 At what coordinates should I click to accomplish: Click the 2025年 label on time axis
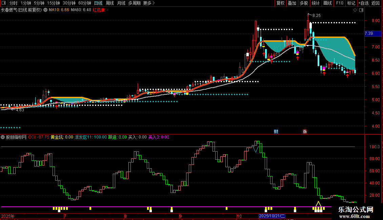click(8, 216)
